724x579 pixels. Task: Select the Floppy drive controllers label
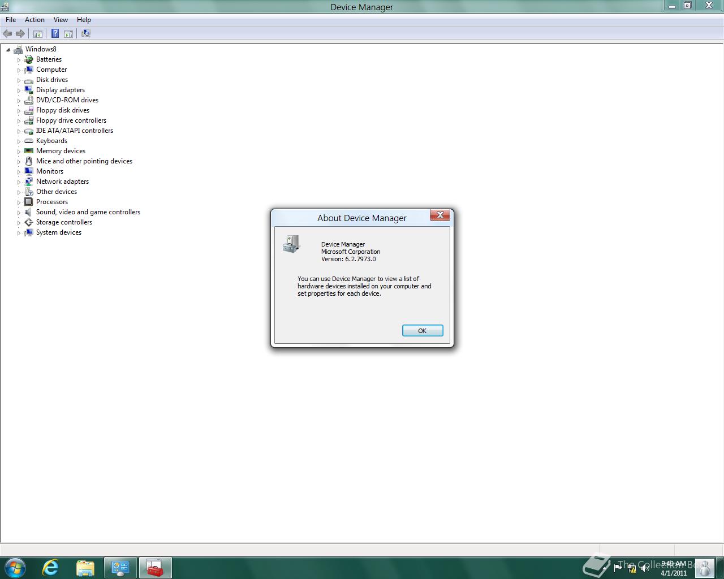(71, 120)
